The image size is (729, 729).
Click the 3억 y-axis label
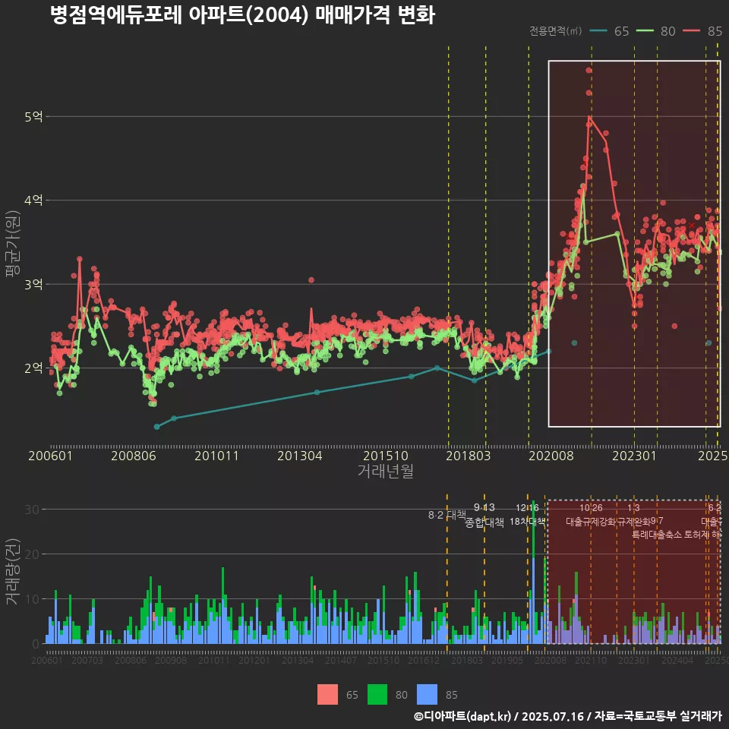[x=34, y=284]
